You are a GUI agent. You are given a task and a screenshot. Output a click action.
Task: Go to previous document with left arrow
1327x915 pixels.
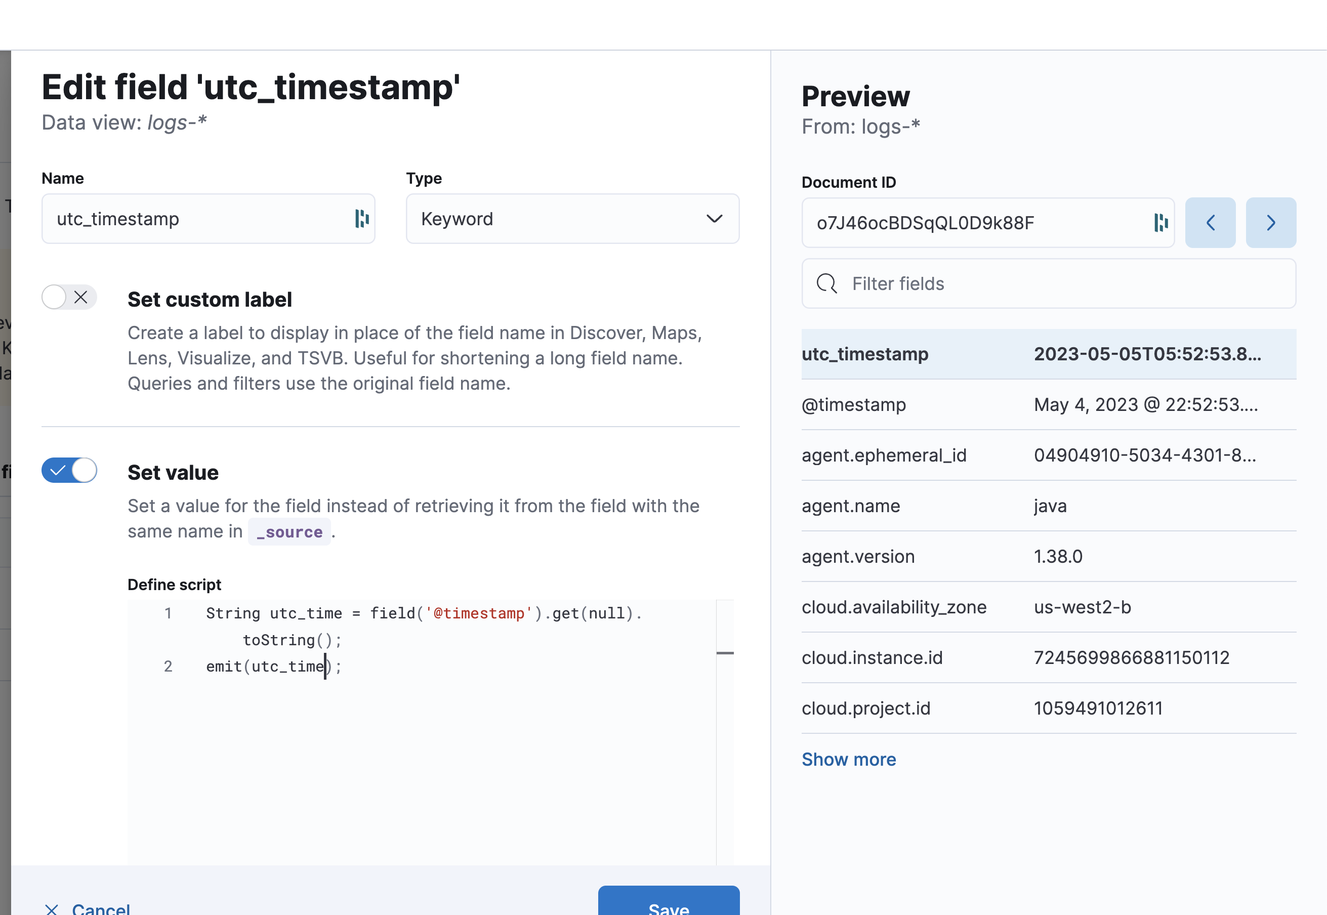tap(1210, 223)
